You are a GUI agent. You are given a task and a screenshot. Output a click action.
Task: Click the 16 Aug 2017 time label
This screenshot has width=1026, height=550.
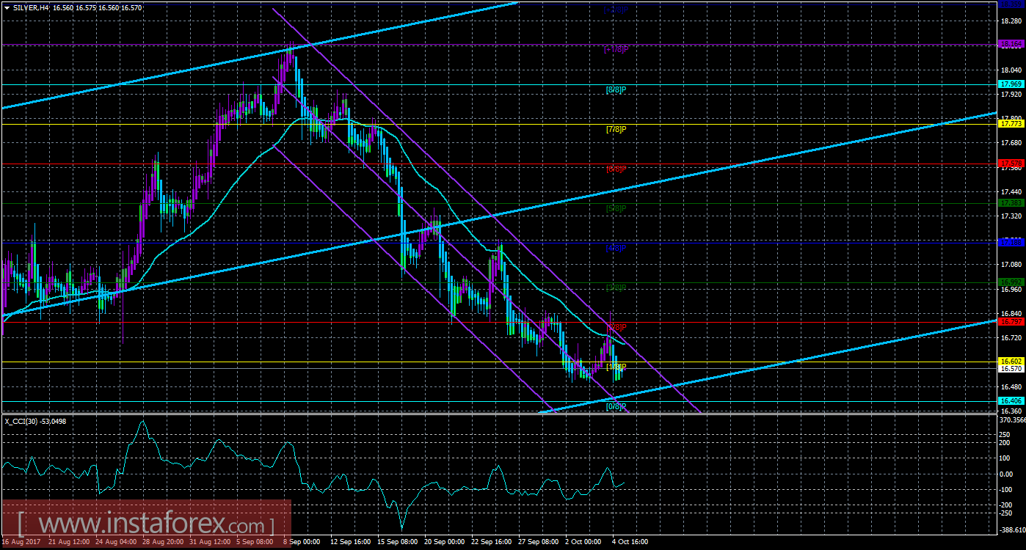click(x=23, y=542)
